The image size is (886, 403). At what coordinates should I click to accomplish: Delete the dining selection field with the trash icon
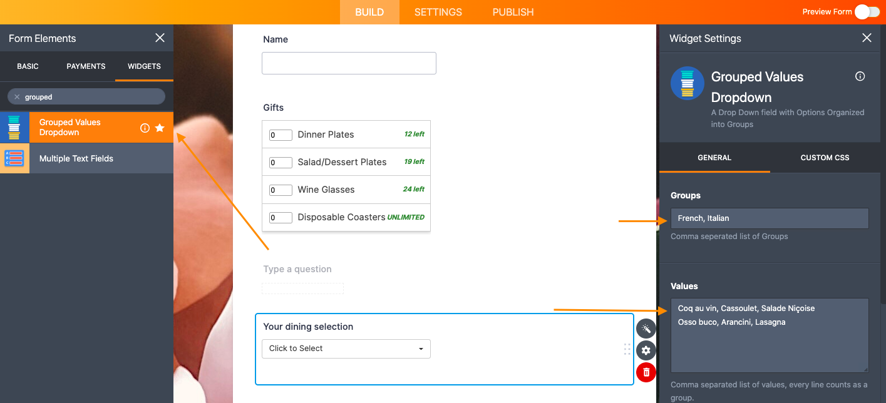[646, 372]
